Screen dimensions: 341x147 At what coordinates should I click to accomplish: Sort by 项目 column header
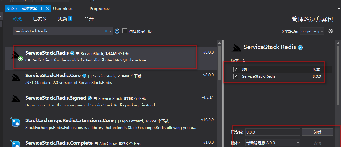click(275, 70)
